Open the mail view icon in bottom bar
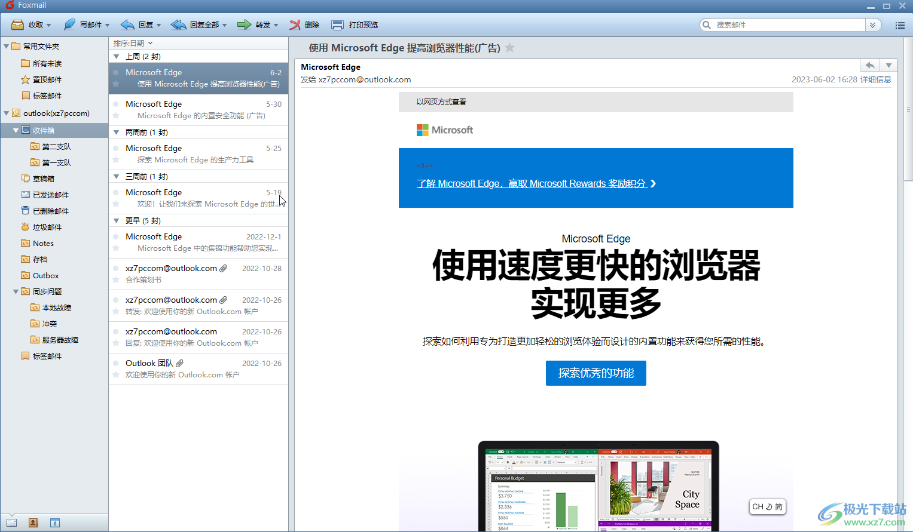 pyautogui.click(x=12, y=523)
